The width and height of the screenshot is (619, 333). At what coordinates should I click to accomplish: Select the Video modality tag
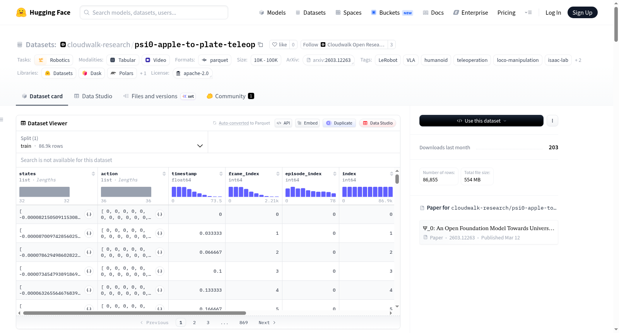[x=156, y=60]
